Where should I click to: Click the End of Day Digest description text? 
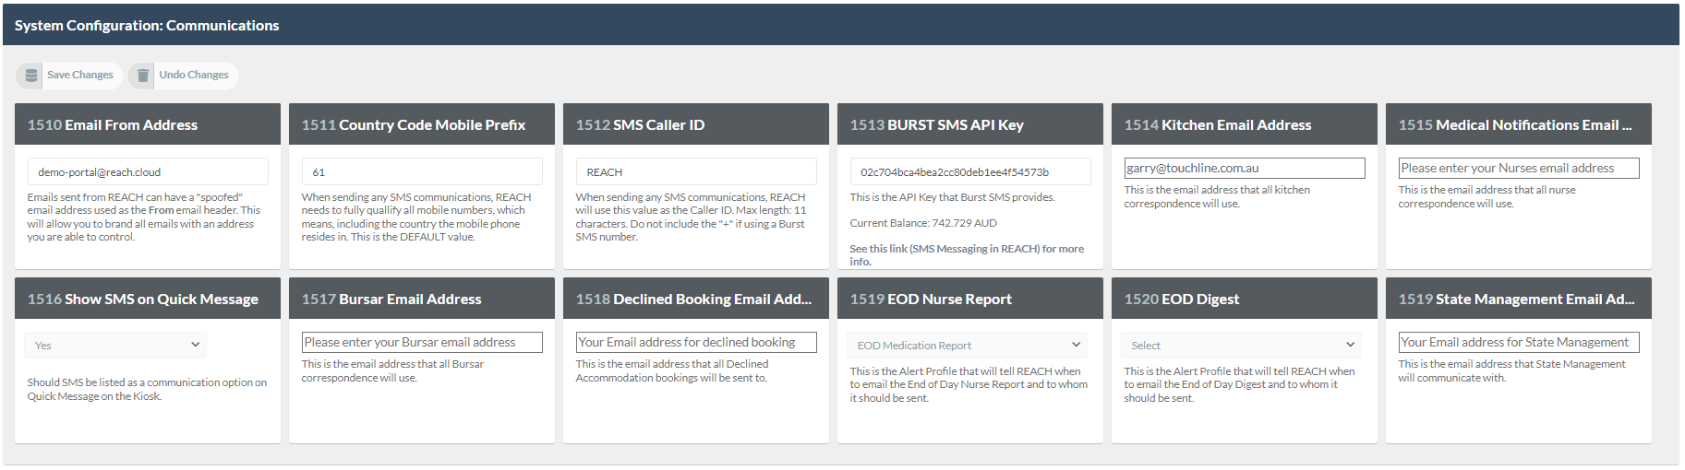(x=1239, y=384)
